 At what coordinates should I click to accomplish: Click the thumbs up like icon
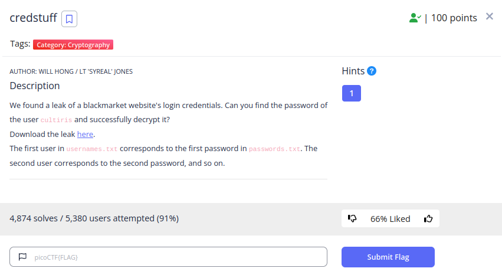[428, 218]
